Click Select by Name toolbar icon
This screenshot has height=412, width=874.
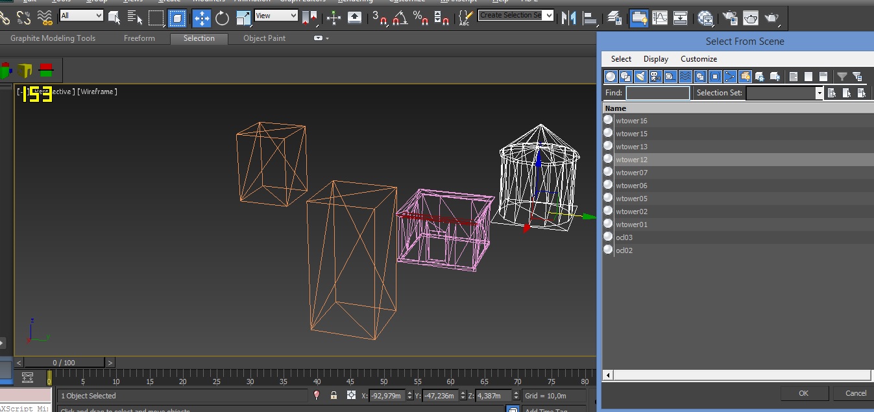[x=134, y=18]
